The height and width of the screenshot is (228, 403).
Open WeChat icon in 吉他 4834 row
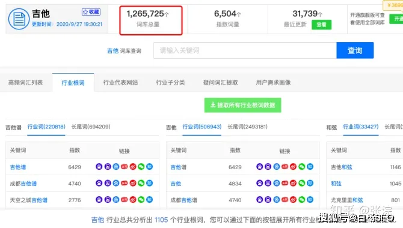302,183
